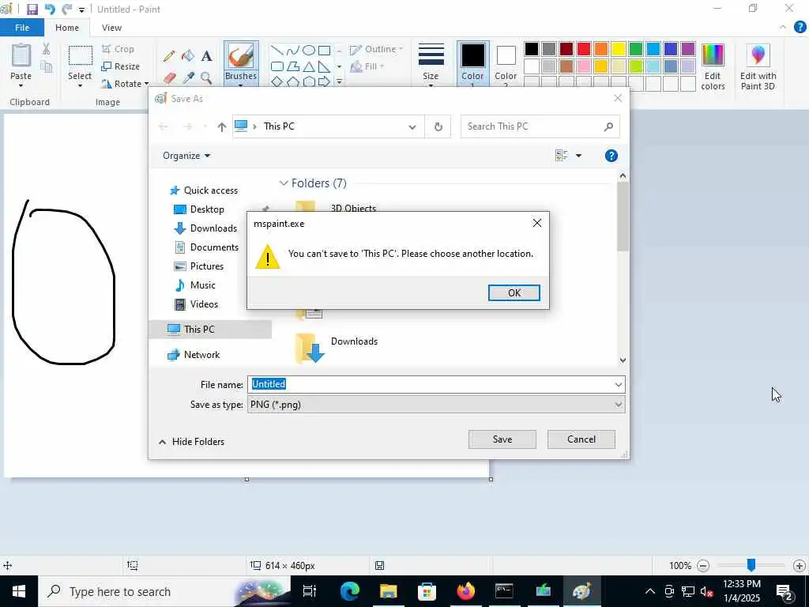The image size is (809, 607).
Task: Choose the Line shape
Action: 277,50
